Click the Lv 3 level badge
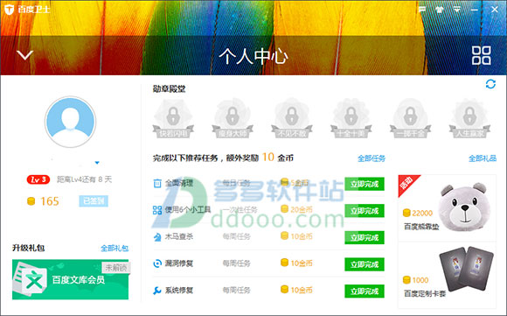The width and height of the screenshot is (507, 316). 38,179
